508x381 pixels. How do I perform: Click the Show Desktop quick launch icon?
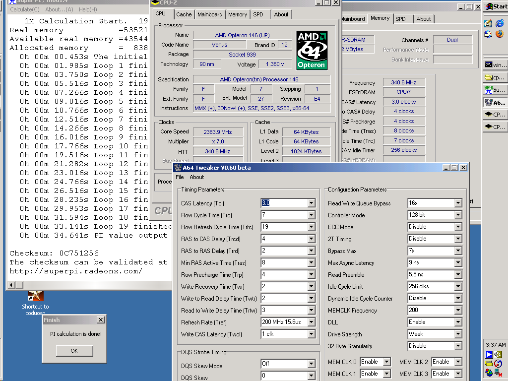click(488, 23)
